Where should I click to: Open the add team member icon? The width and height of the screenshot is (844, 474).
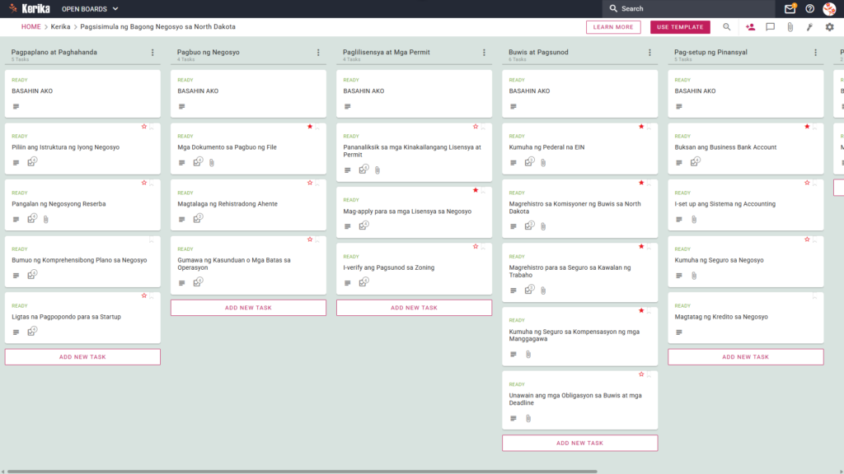pos(750,27)
